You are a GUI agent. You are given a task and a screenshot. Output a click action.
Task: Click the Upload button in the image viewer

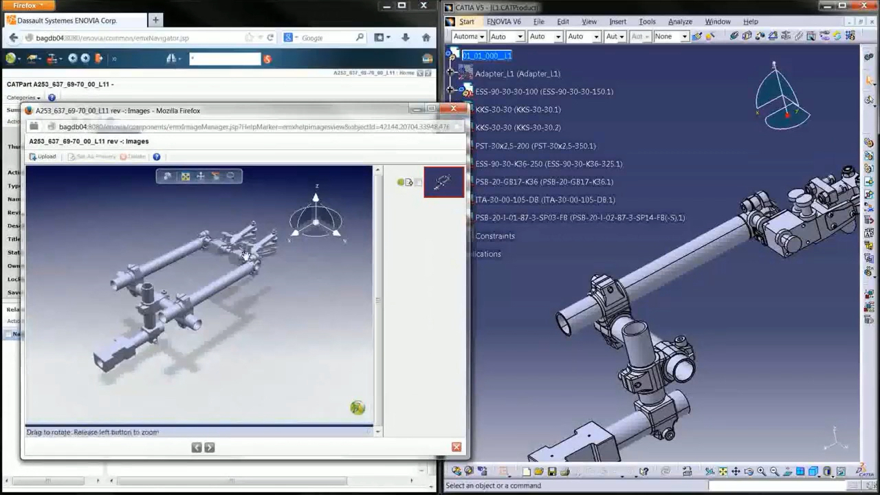tap(43, 156)
